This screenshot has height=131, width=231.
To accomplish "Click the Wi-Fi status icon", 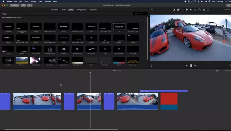I will pos(209,1).
